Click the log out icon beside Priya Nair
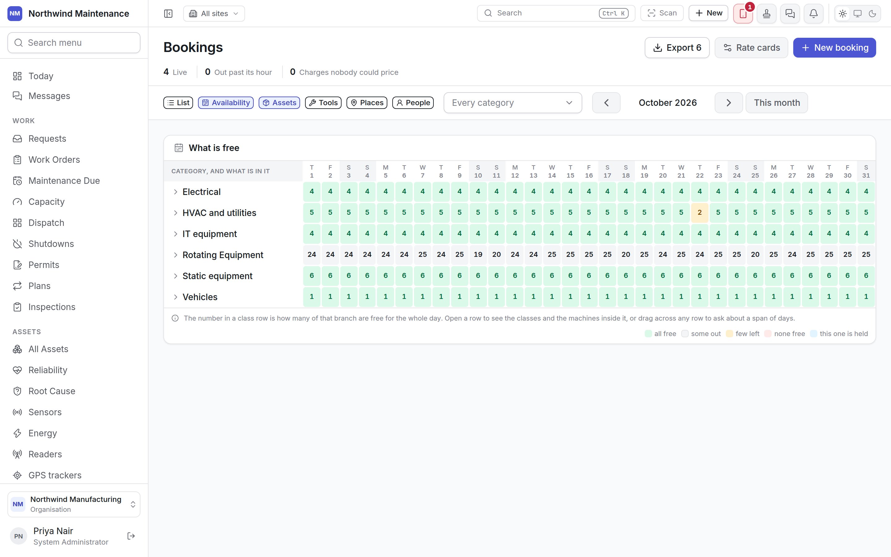Image resolution: width=891 pixels, height=557 pixels. pyautogui.click(x=131, y=536)
